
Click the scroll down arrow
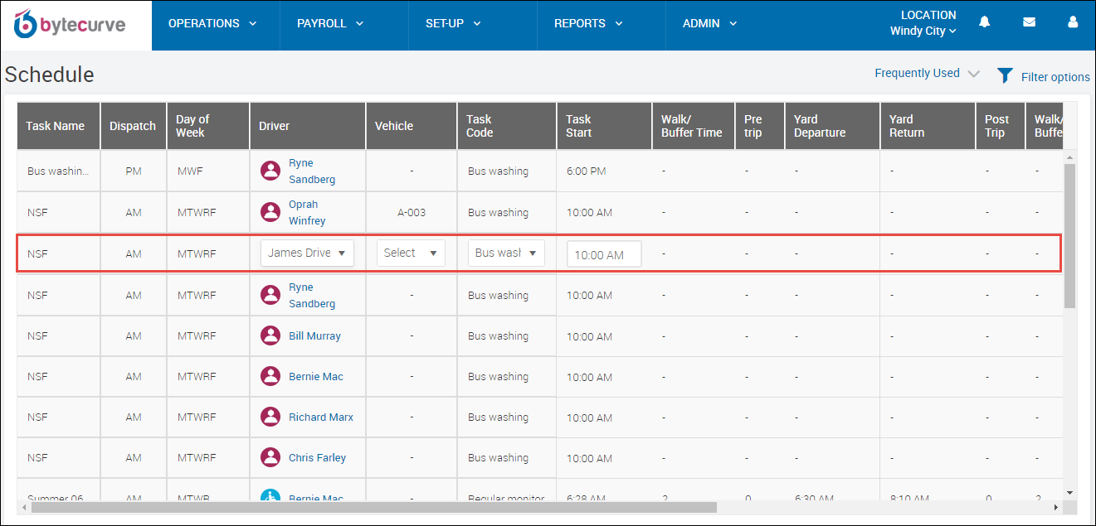[x=1069, y=492]
